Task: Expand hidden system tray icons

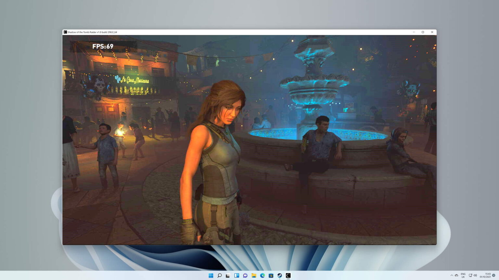Action: pyautogui.click(x=452, y=275)
